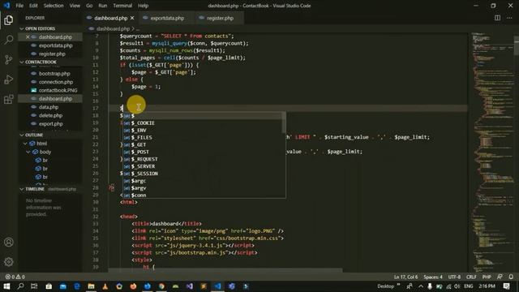Open the Extensions view
The width and height of the screenshot is (519, 292).
(x=9, y=99)
